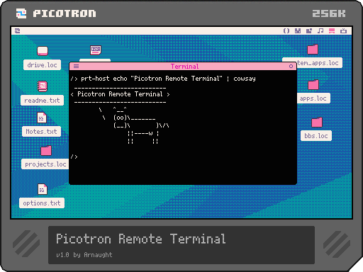Open the system_apps.loc folder icon
The width and height of the screenshot is (363, 272).
(x=313, y=50)
